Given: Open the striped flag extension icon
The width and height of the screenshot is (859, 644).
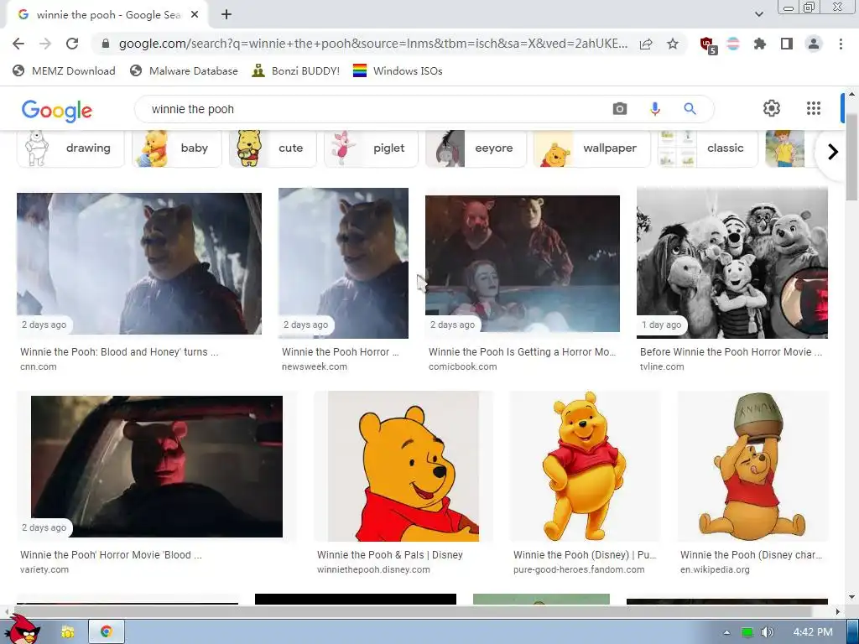Looking at the screenshot, I should [733, 44].
